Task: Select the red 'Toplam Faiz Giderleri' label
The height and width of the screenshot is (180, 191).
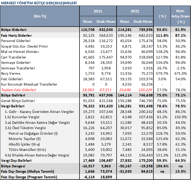Action: (x=19, y=90)
